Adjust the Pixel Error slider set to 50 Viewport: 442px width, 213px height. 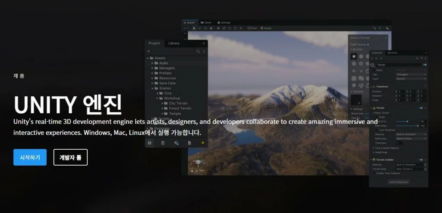pos(407,121)
